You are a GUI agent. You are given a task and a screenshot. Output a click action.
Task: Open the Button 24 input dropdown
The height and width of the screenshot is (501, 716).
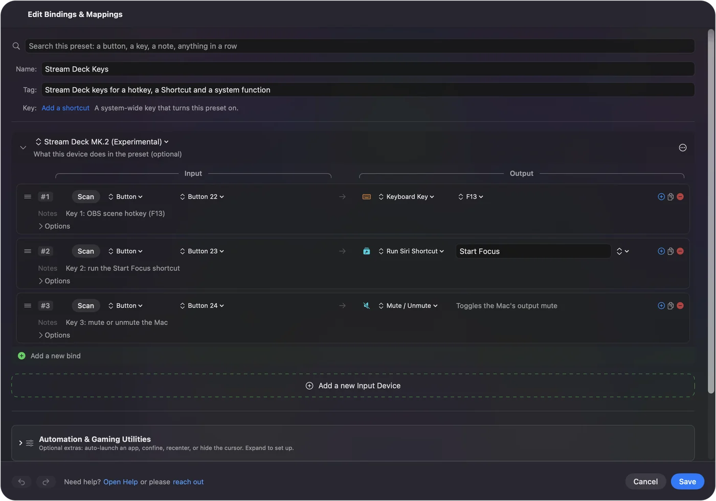coord(202,305)
